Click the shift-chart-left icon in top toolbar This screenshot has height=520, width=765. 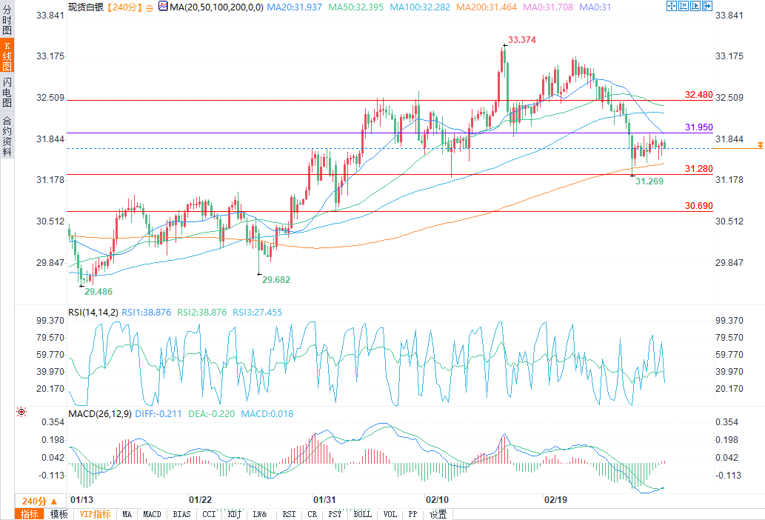click(683, 7)
